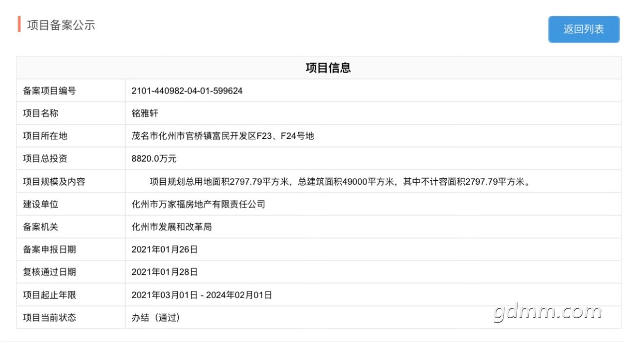
Task: Click construction unit 化州市万家福房地产有限责任公司
Action: point(198,204)
